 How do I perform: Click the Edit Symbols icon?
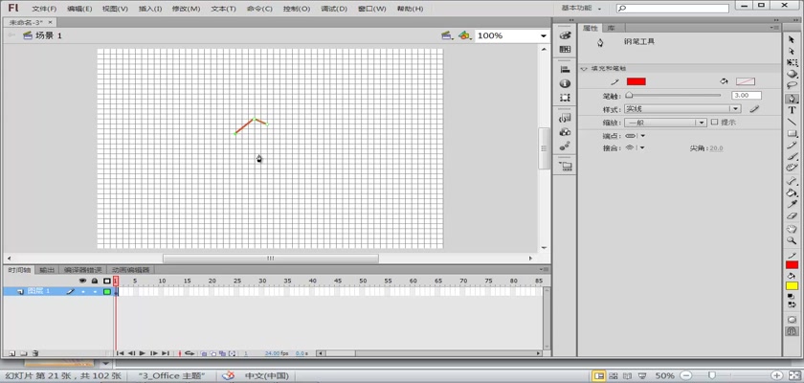pos(464,35)
